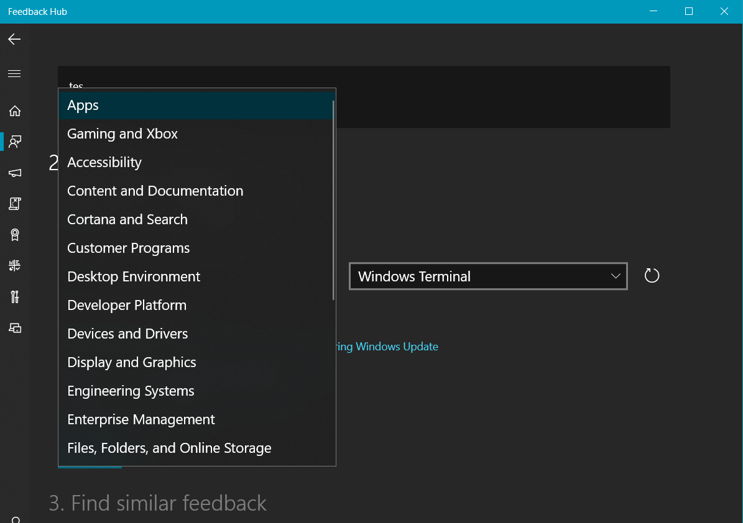The width and height of the screenshot is (743, 523).
Task: Maximize the Feedback Hub window
Action: [689, 11]
